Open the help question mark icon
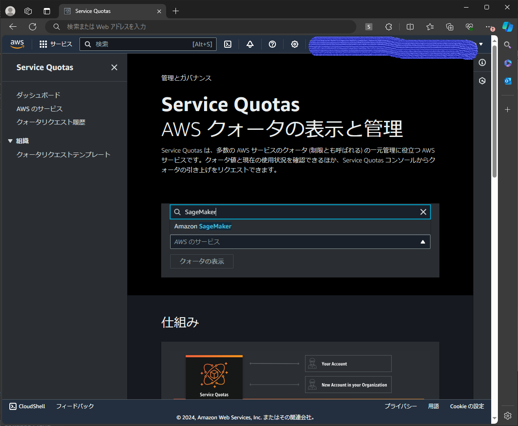This screenshot has width=518, height=426. pyautogui.click(x=272, y=44)
